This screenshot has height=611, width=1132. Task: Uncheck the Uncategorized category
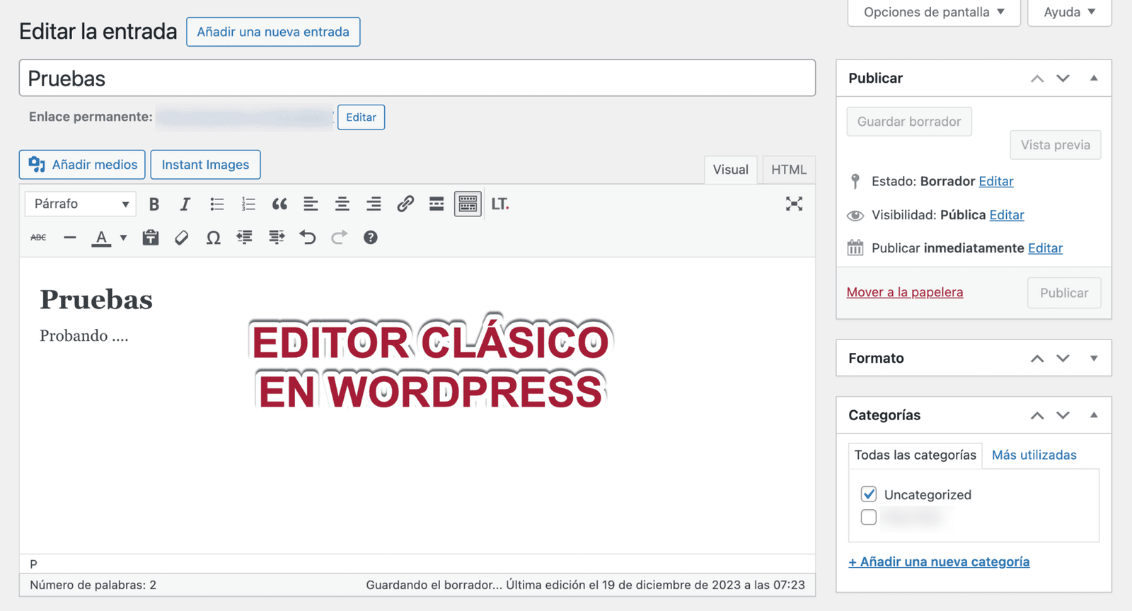tap(869, 494)
